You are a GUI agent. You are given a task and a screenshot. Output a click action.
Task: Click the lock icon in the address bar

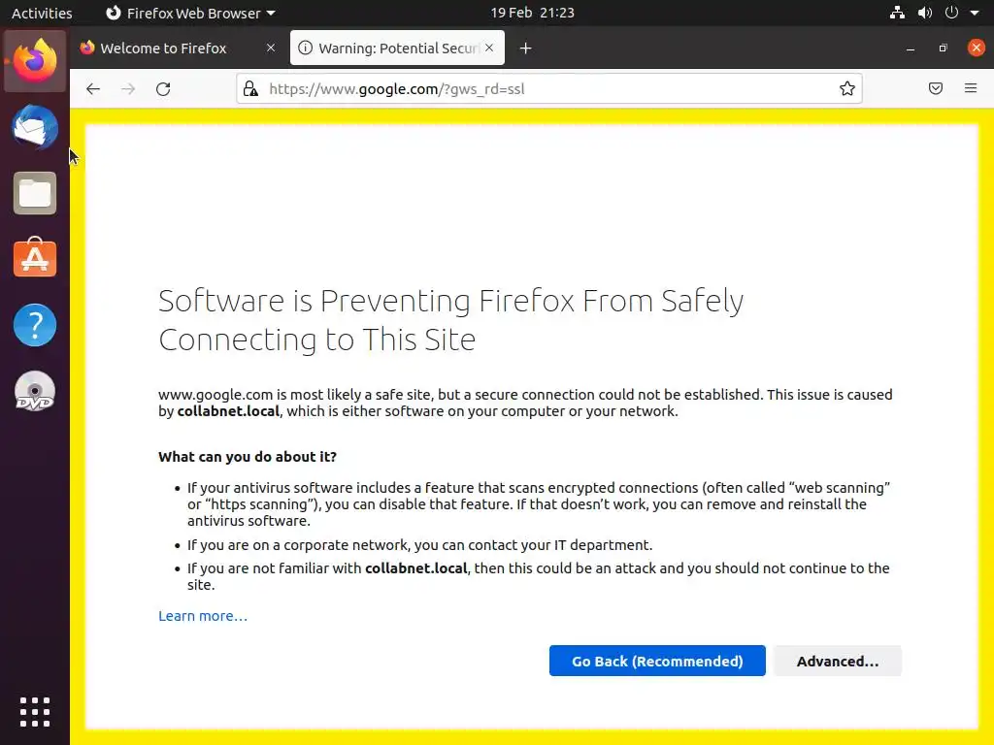(250, 89)
